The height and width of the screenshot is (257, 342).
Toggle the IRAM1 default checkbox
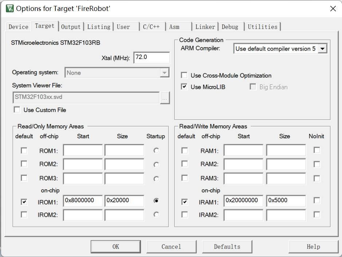185,202
